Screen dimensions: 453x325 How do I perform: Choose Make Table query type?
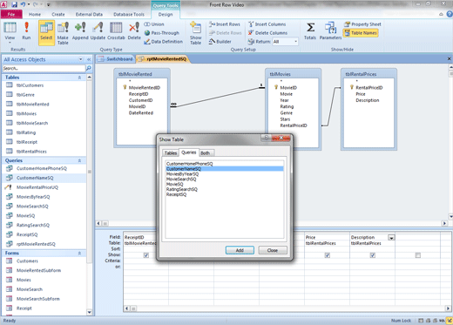tap(63, 33)
